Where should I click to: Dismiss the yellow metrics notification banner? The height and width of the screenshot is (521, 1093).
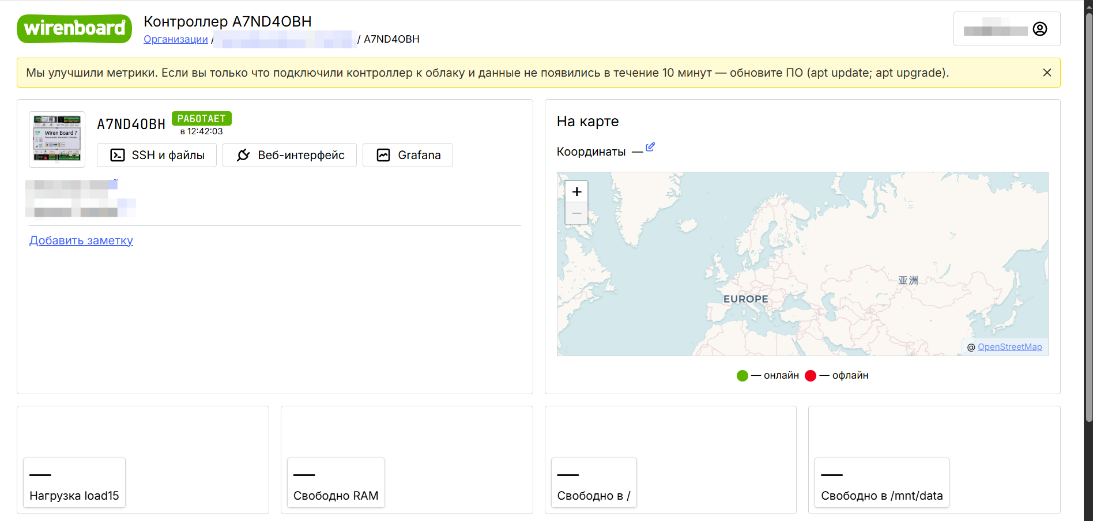[1047, 73]
